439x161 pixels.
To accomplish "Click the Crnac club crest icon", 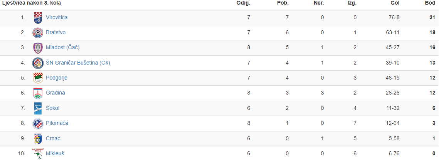I will click(x=38, y=139).
